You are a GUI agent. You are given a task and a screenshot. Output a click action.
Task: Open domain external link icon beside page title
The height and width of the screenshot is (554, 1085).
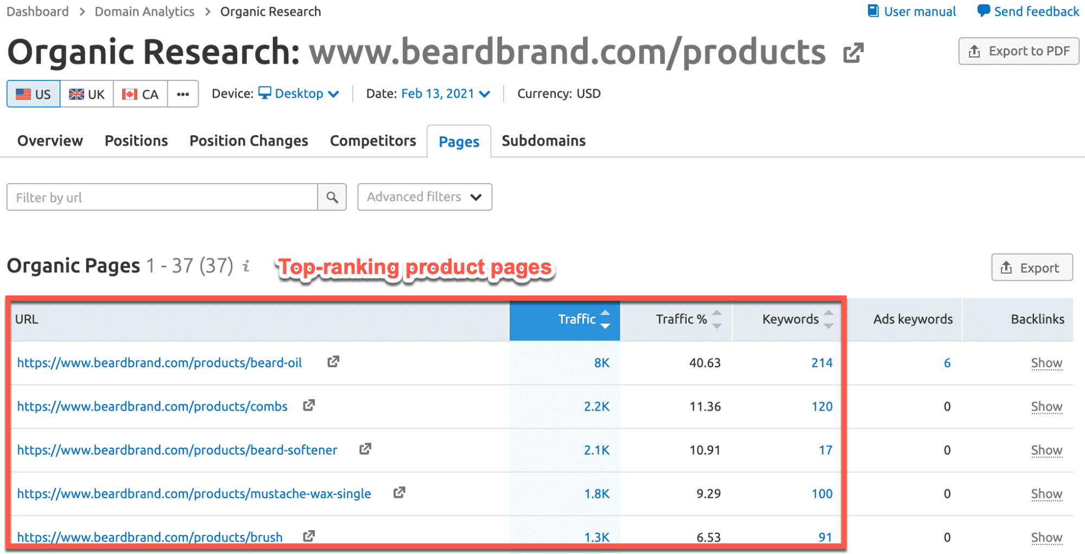pos(853,53)
